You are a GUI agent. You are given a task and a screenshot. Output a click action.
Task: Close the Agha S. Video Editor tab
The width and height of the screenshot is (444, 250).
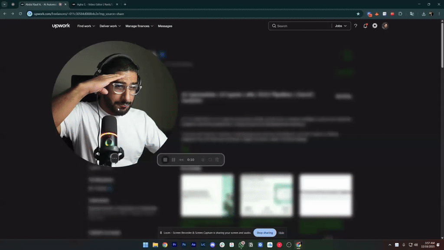(x=117, y=4)
